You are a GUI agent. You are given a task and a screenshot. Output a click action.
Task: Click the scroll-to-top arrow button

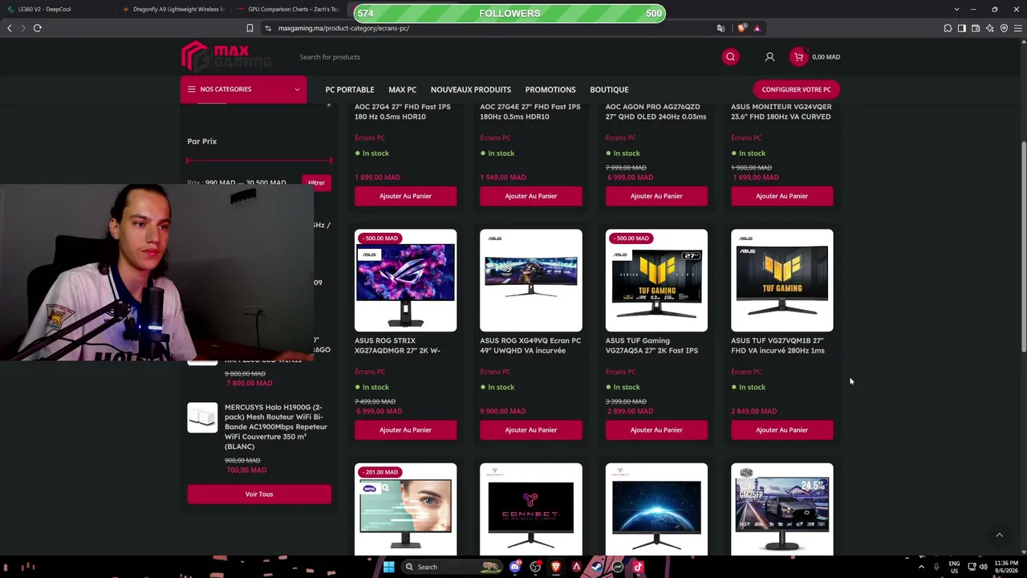pos(999,535)
